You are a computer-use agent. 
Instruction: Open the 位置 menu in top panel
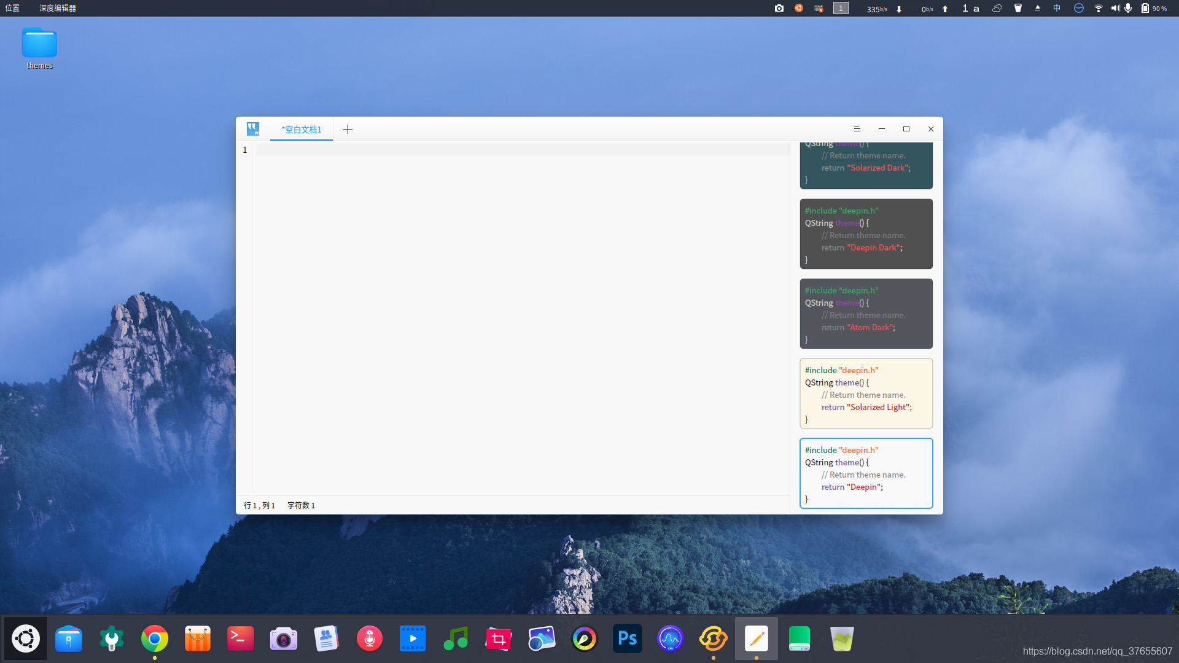tap(12, 8)
